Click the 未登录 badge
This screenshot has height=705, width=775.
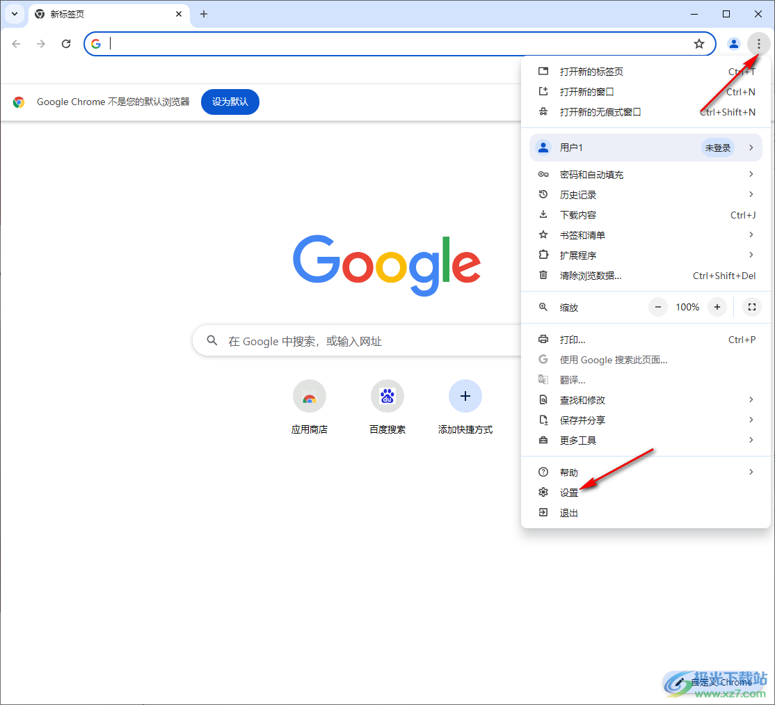718,148
